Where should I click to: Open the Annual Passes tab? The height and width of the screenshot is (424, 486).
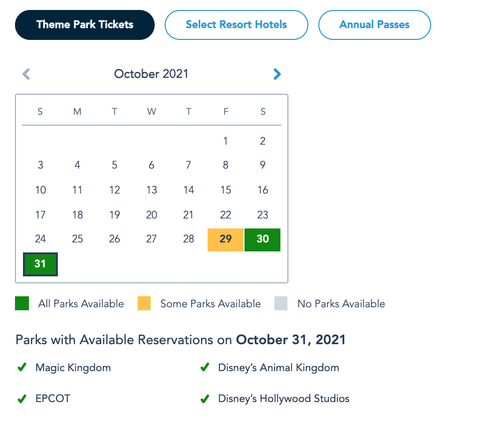374,25
